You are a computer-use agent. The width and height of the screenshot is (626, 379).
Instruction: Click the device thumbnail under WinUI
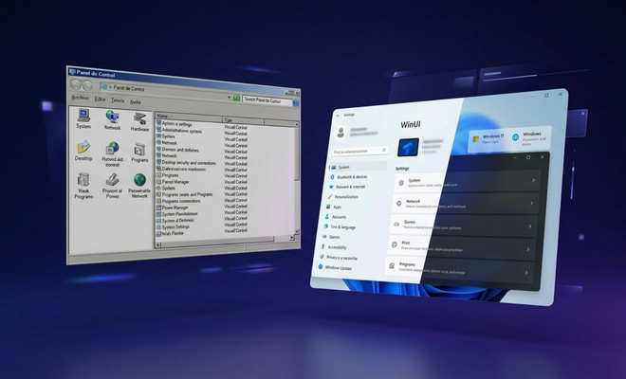pyautogui.click(x=408, y=148)
